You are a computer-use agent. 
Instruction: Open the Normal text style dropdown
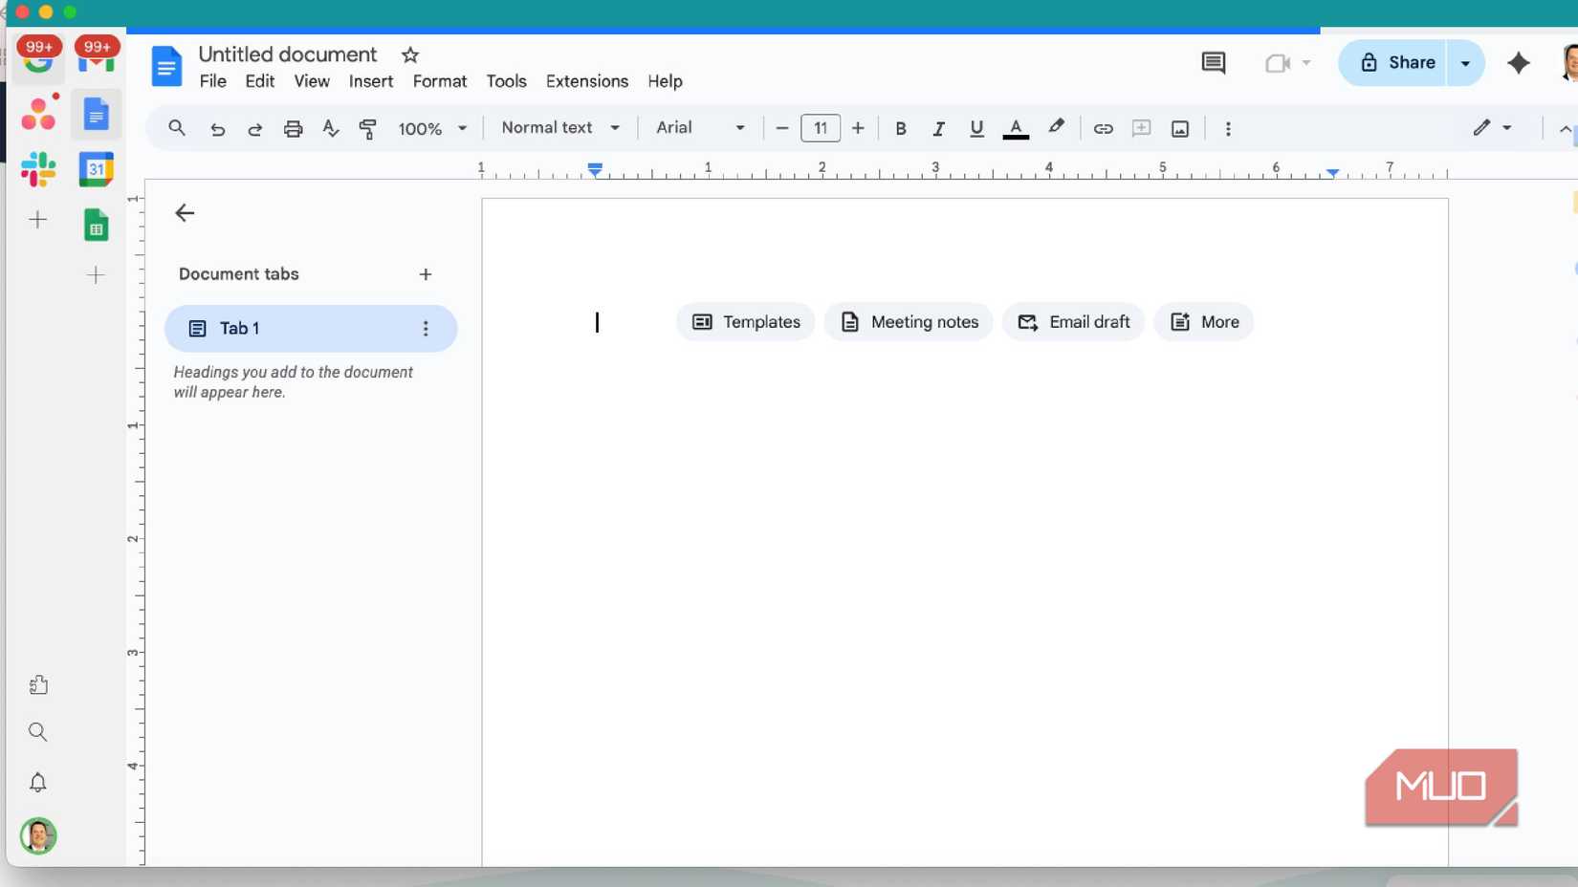(560, 128)
